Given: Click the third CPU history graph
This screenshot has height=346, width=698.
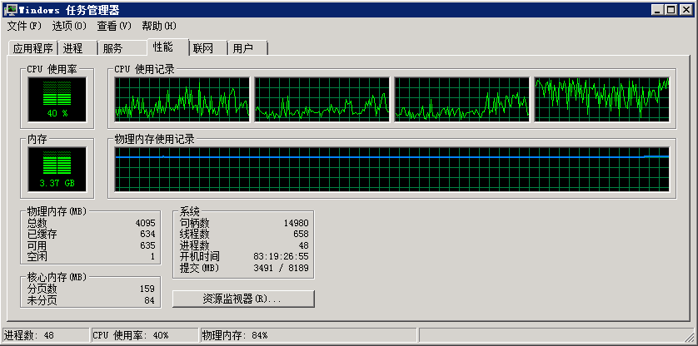Looking at the screenshot, I should [461, 99].
